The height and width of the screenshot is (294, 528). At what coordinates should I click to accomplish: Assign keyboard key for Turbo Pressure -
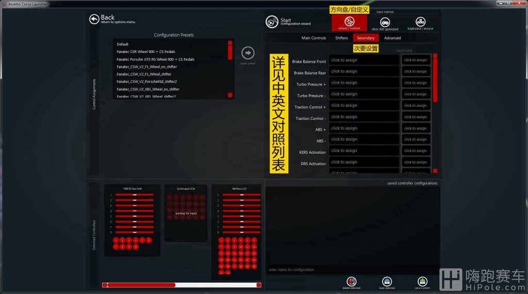(x=416, y=94)
